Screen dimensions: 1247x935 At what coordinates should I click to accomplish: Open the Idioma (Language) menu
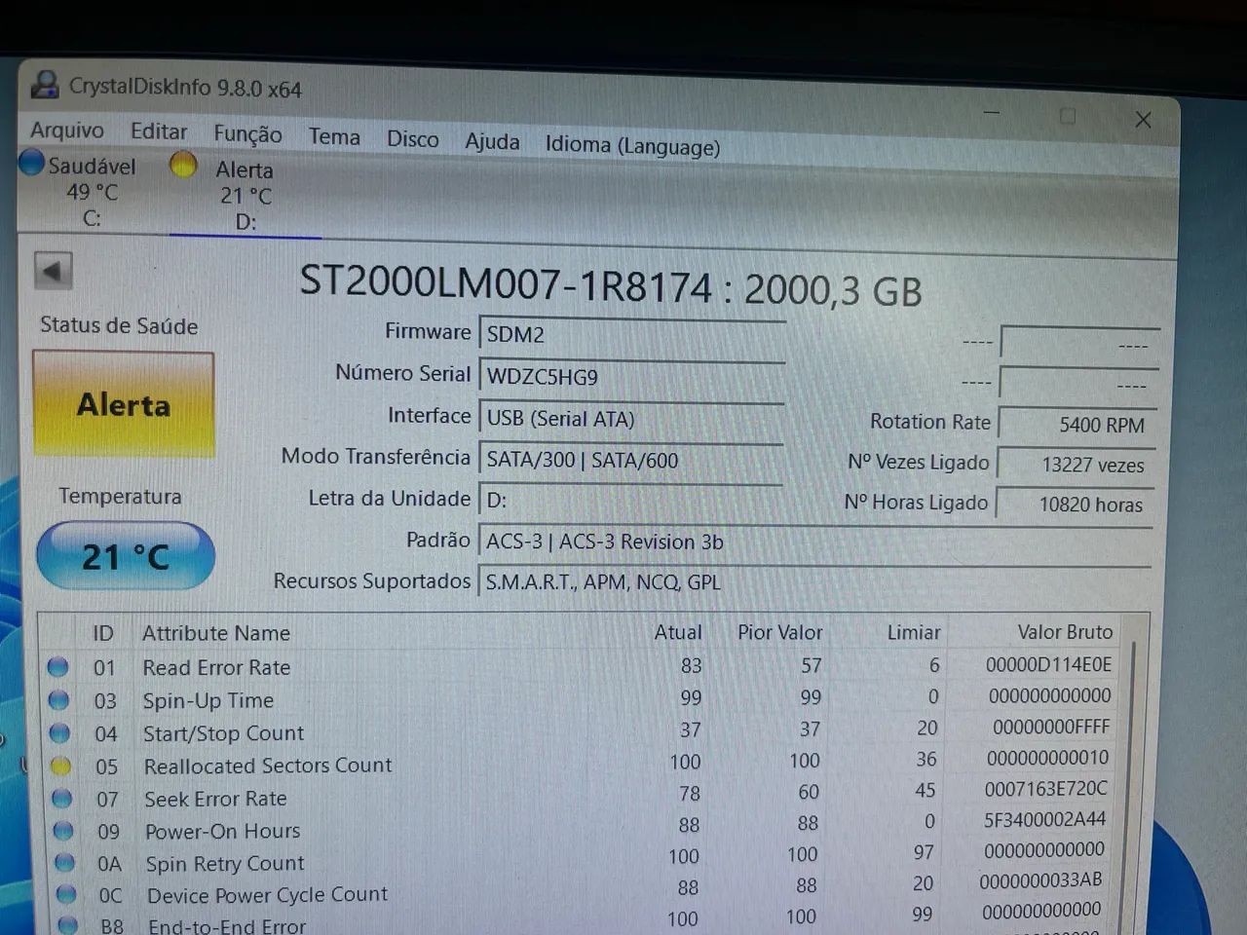(x=632, y=145)
